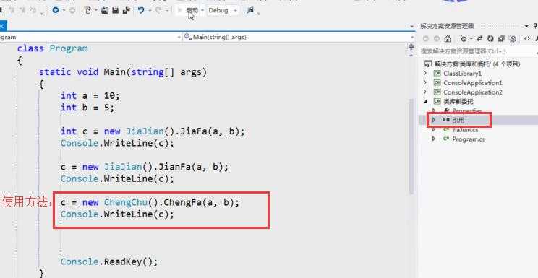Click the Find in Files toolbar icon
Viewport: 538px width, 278px height.
tap(250, 11)
